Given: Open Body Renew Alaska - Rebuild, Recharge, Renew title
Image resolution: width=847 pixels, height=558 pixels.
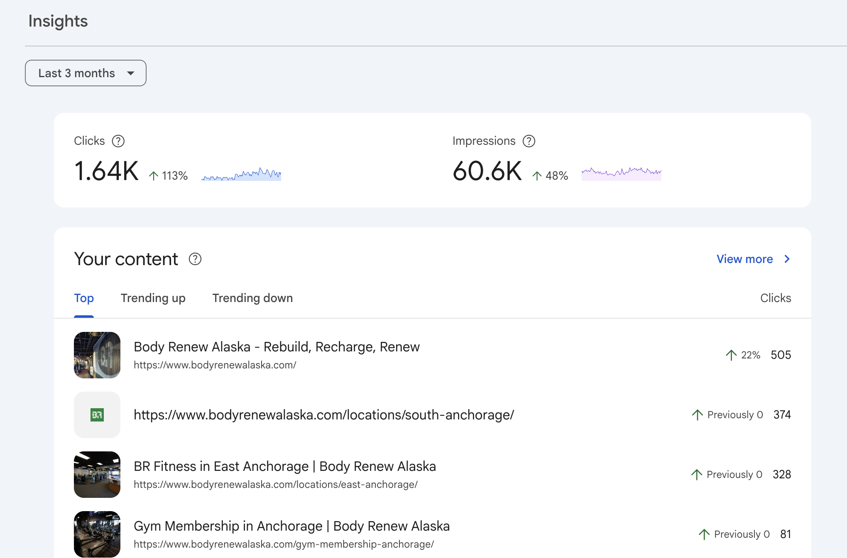Looking at the screenshot, I should pyautogui.click(x=277, y=347).
